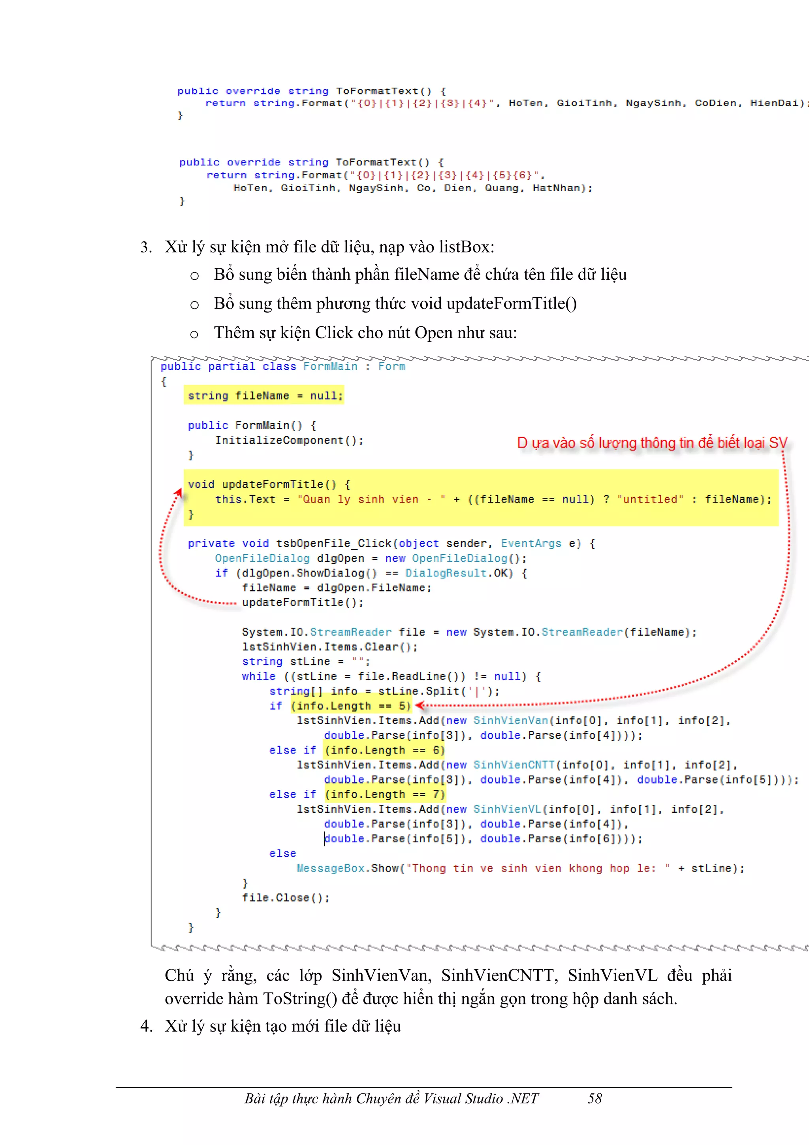
Task: Click the red arrowhead pointing at updateFormTitle
Action: (x=178, y=493)
